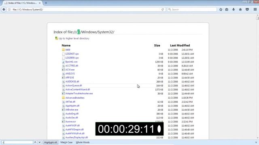The width and height of the screenshot is (259, 145).
Task: Open AudioEng.dll link
Action: [72, 114]
